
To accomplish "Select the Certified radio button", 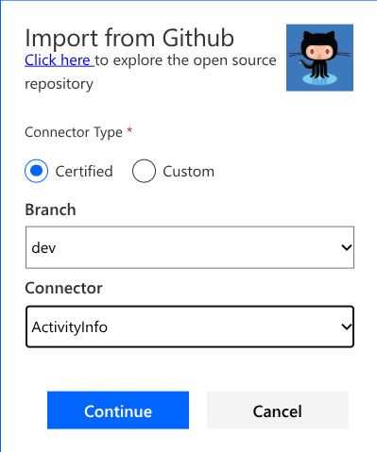I will click(37, 171).
